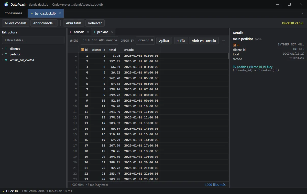Click the table icon beside pedidos
This screenshot has height=194, width=307.
[x=6, y=54]
